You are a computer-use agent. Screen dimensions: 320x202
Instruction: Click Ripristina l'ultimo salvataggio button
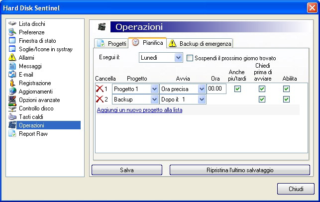tap(240, 170)
